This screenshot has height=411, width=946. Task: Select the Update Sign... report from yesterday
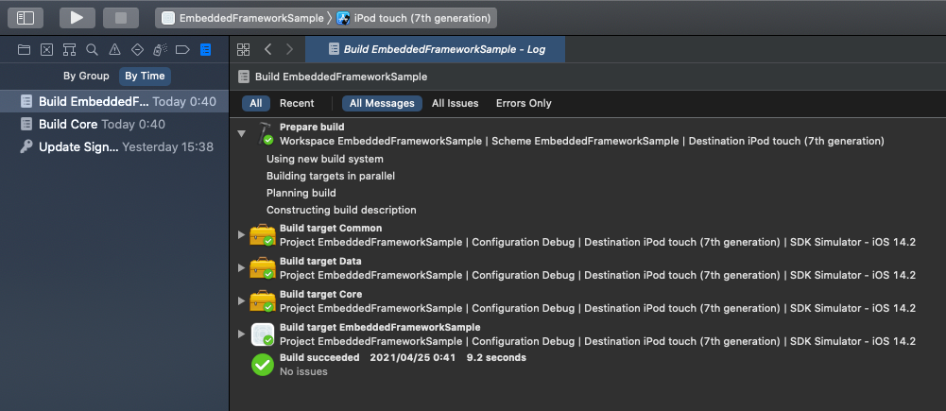click(x=114, y=147)
